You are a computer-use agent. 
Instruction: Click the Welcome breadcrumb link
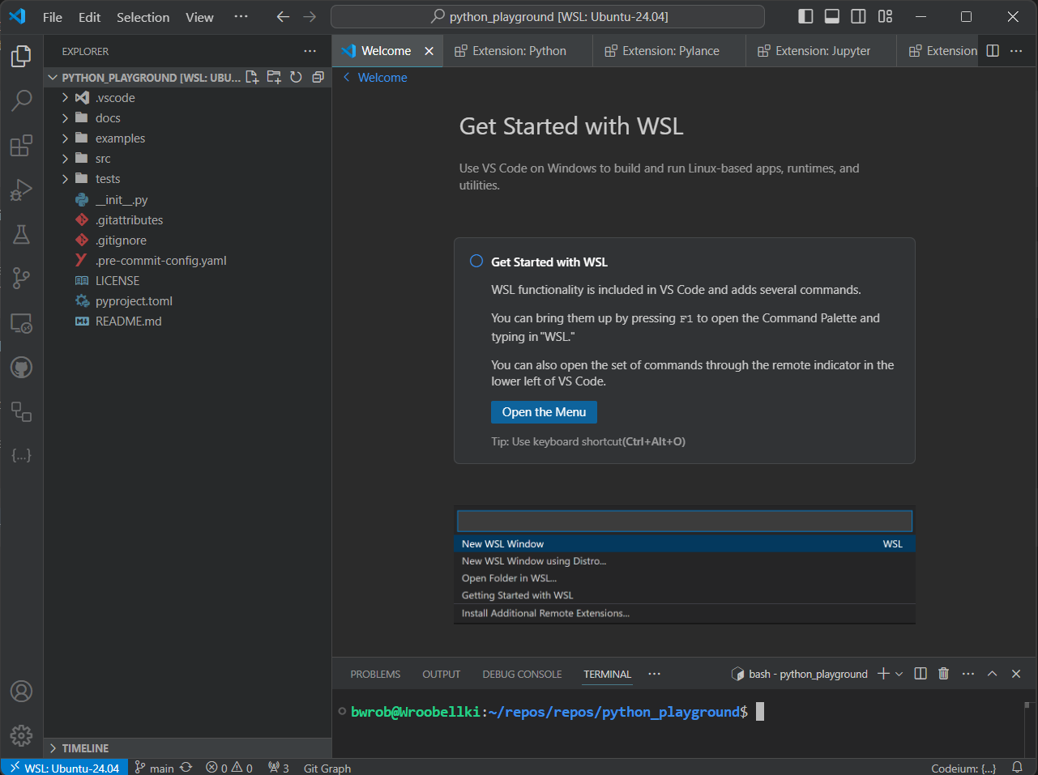click(x=382, y=78)
